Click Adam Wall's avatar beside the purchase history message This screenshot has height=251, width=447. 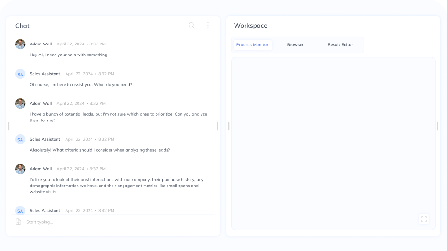[x=20, y=169]
